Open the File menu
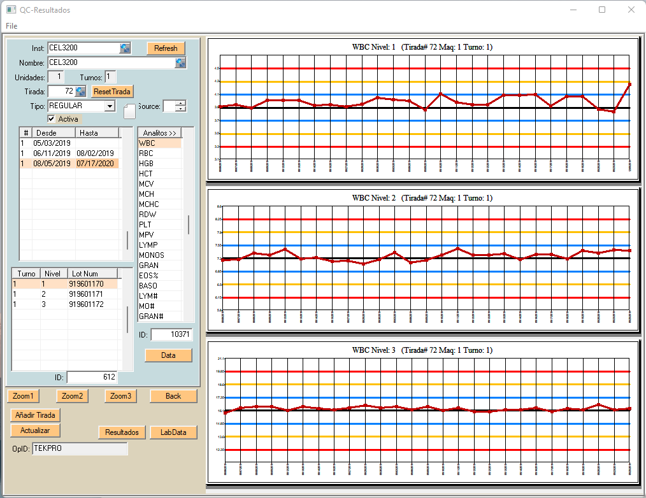This screenshot has width=646, height=498. pos(11,26)
